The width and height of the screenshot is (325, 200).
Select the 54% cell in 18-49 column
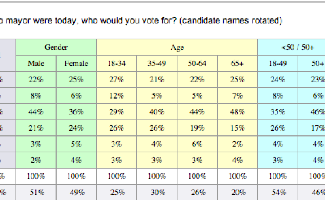[x=277, y=192]
